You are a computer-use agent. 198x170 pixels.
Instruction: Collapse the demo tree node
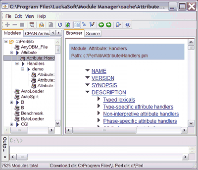23,69
